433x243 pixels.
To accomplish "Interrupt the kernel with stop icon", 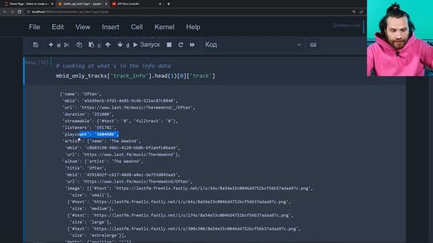I will click(x=169, y=45).
